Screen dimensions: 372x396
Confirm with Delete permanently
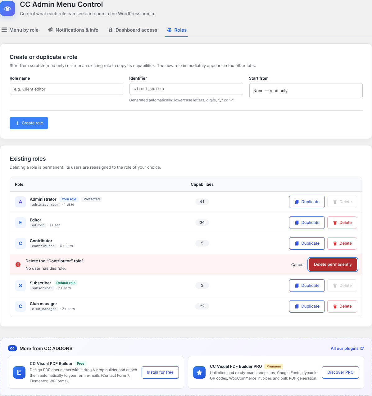pos(333,265)
